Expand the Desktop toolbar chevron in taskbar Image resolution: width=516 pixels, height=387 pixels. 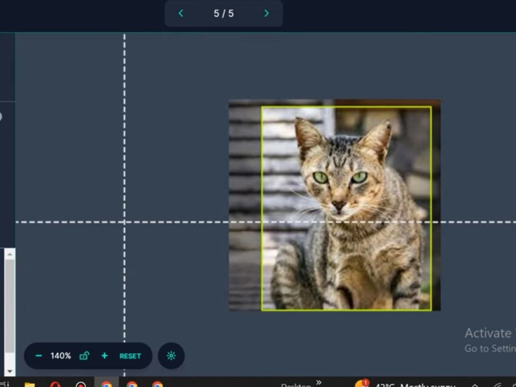coord(318,382)
